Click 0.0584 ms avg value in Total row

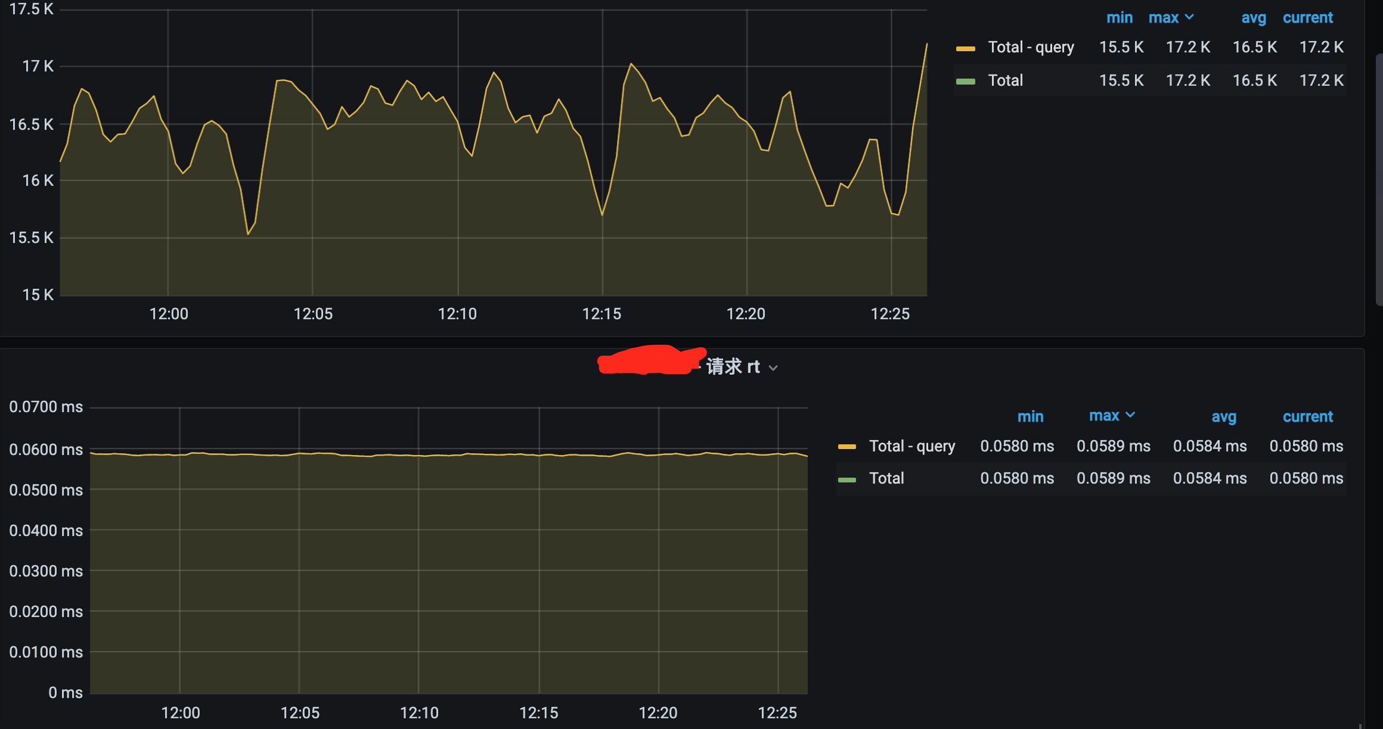(1210, 478)
